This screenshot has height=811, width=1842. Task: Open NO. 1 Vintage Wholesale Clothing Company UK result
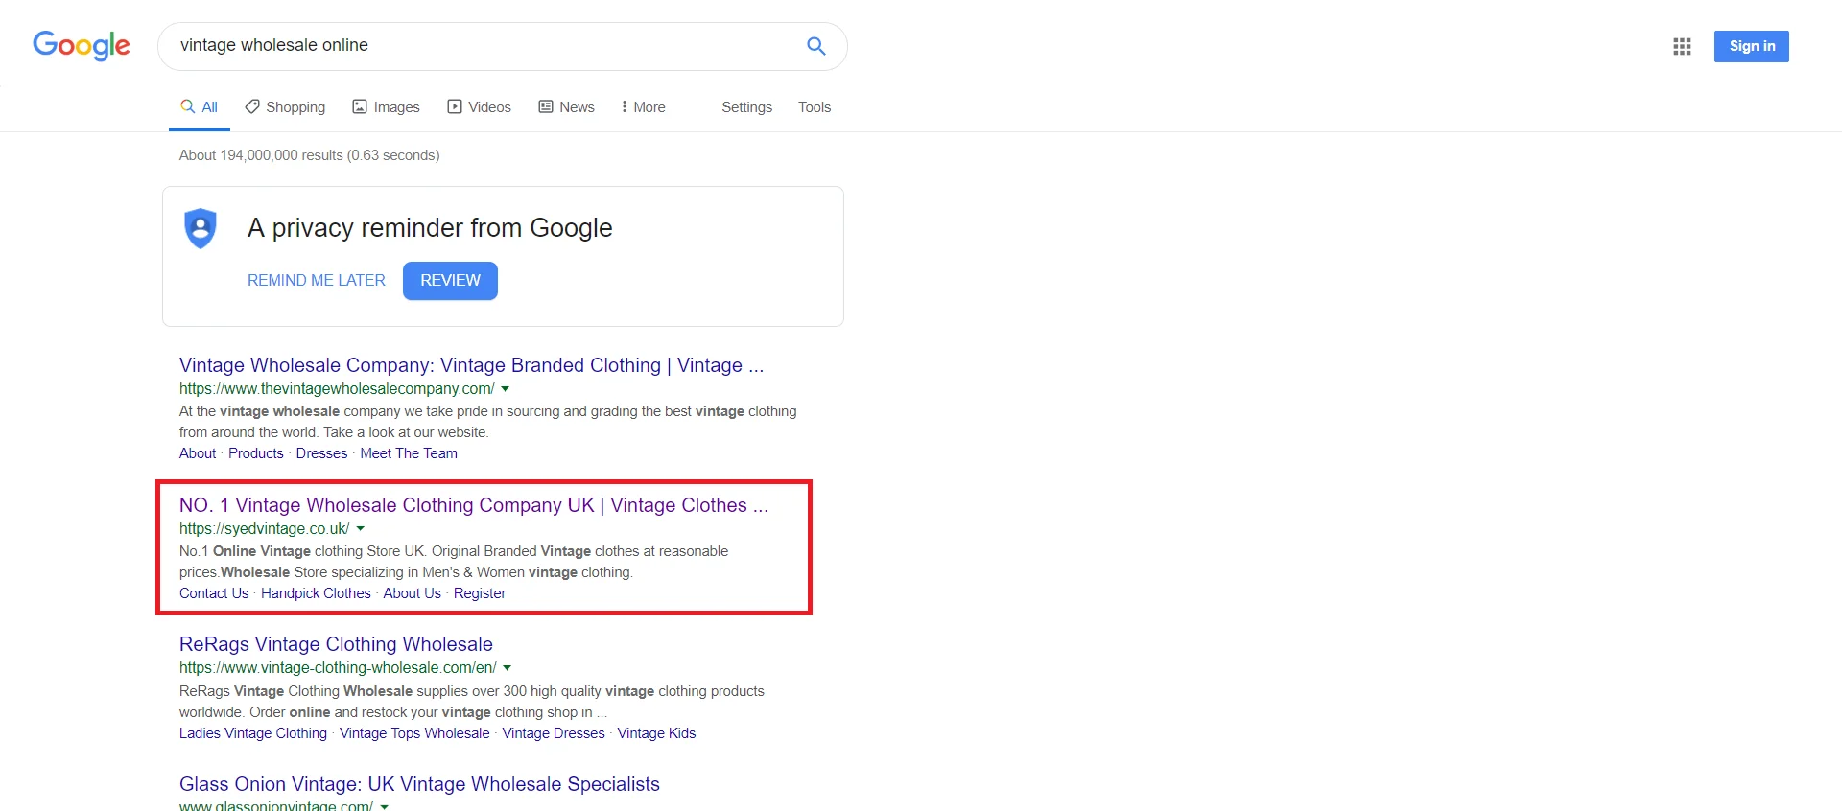[x=474, y=505]
